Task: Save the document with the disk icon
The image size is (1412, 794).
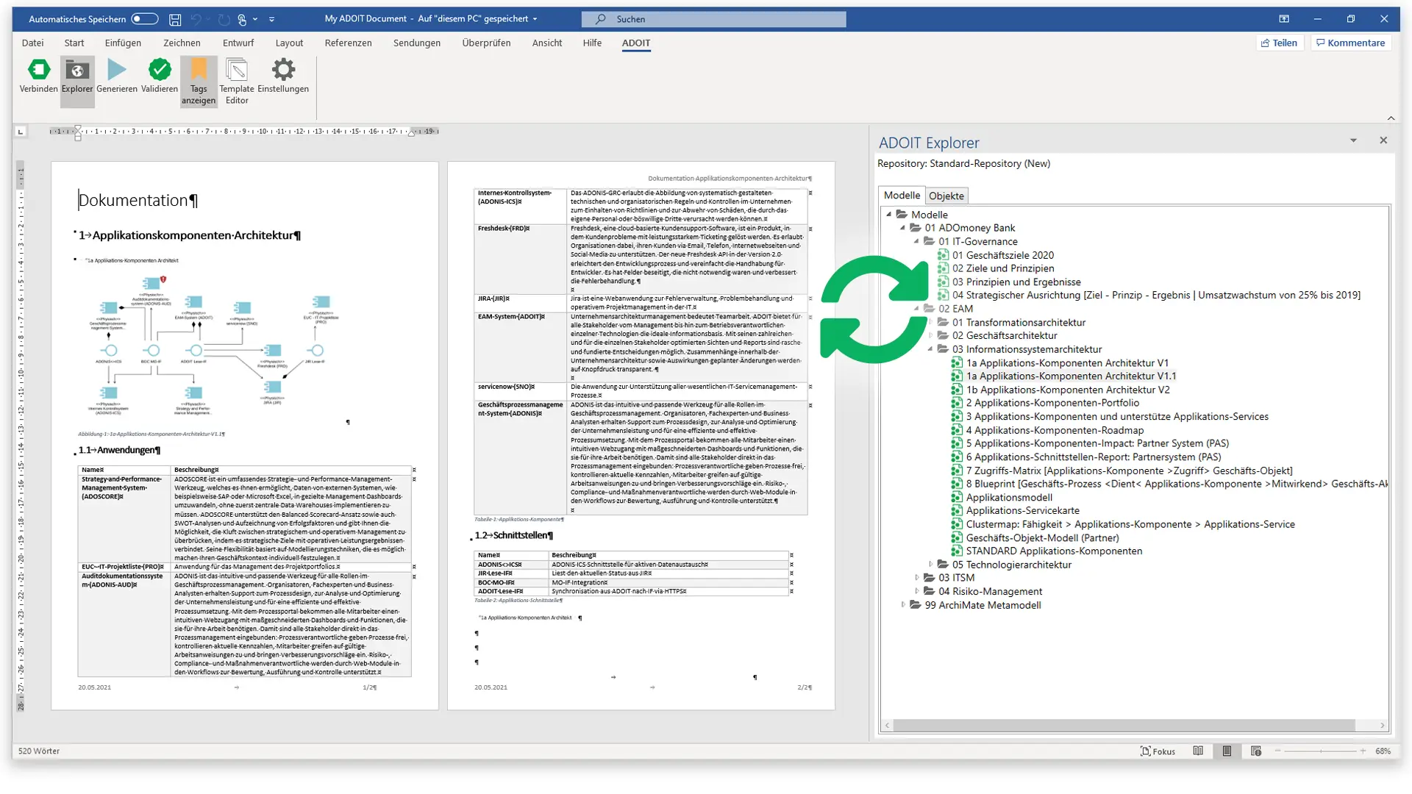Action: [175, 19]
